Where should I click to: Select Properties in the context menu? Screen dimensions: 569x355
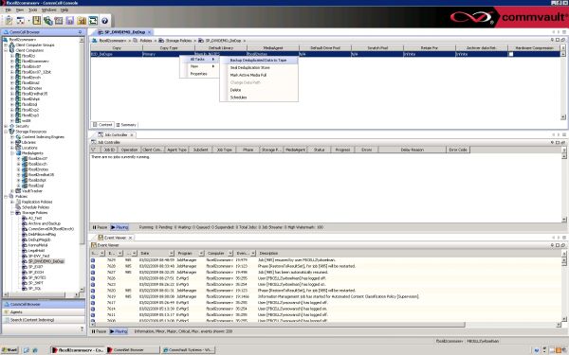199,74
